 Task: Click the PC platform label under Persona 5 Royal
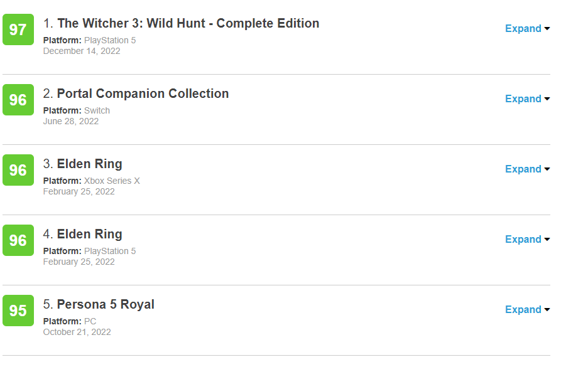90,321
